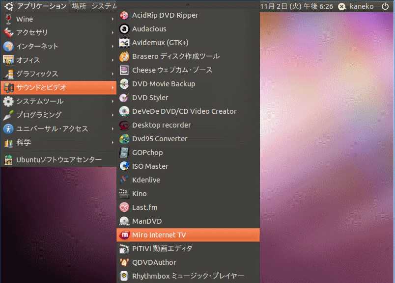Open Ubuntuソフトウェアセンター
This screenshot has width=395, height=283.
click(58, 159)
